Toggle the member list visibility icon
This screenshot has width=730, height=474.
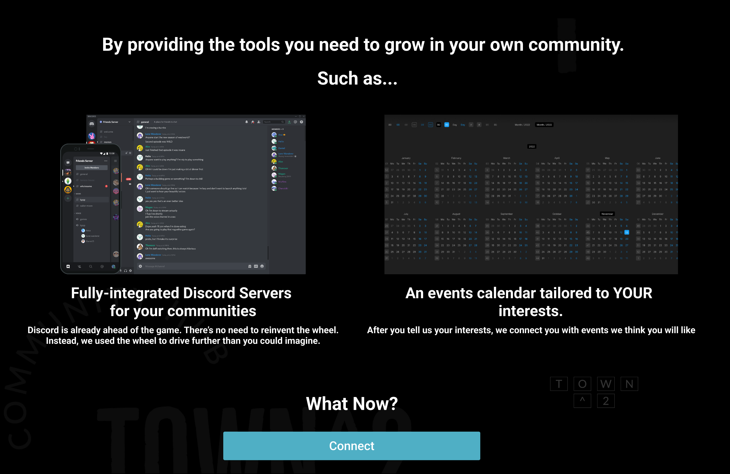[x=259, y=122]
